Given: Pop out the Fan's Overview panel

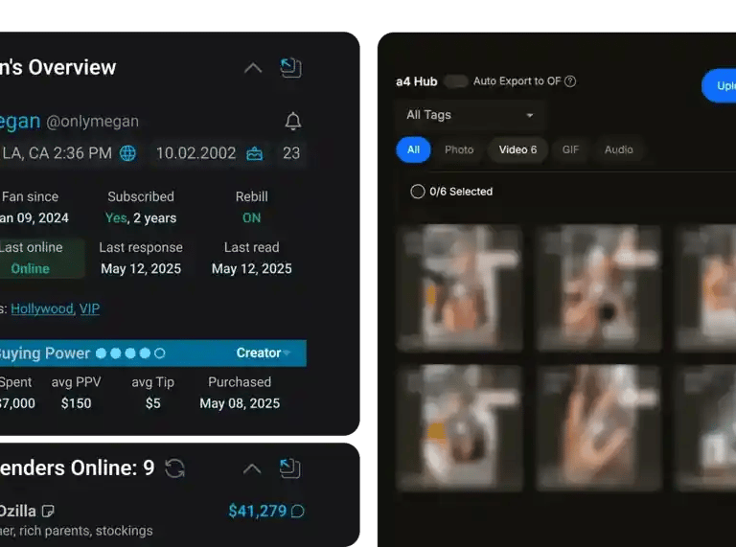Looking at the screenshot, I should click(290, 68).
